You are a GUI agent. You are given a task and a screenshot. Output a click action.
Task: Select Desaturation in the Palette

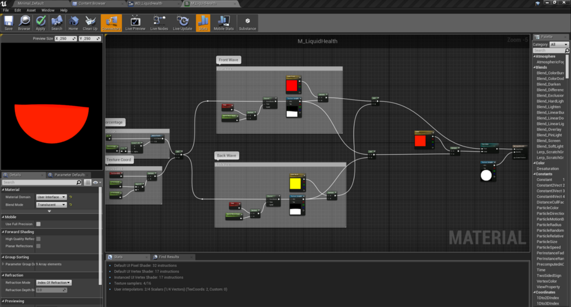(x=548, y=169)
